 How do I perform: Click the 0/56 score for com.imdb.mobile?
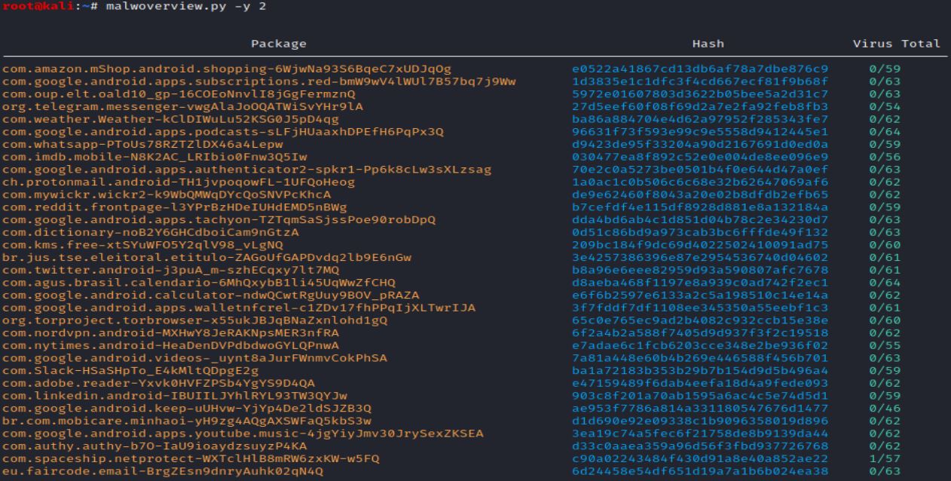point(885,156)
